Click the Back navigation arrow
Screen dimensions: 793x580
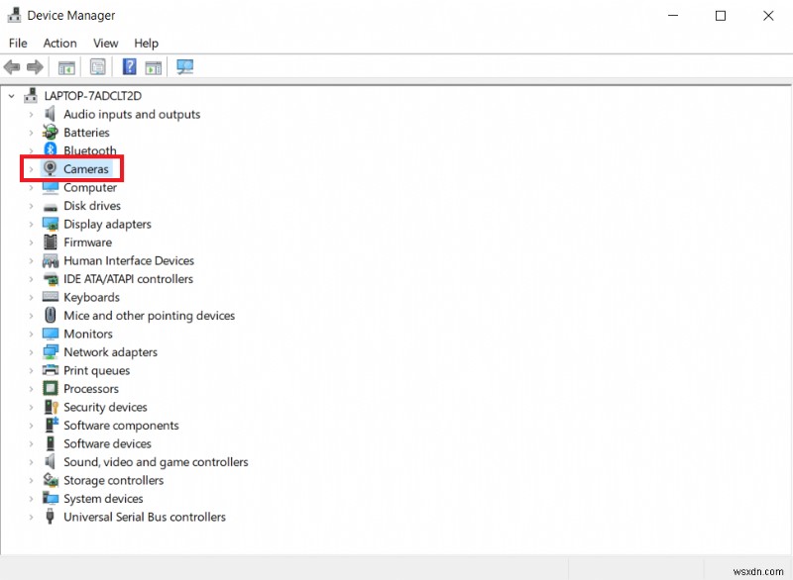[12, 66]
